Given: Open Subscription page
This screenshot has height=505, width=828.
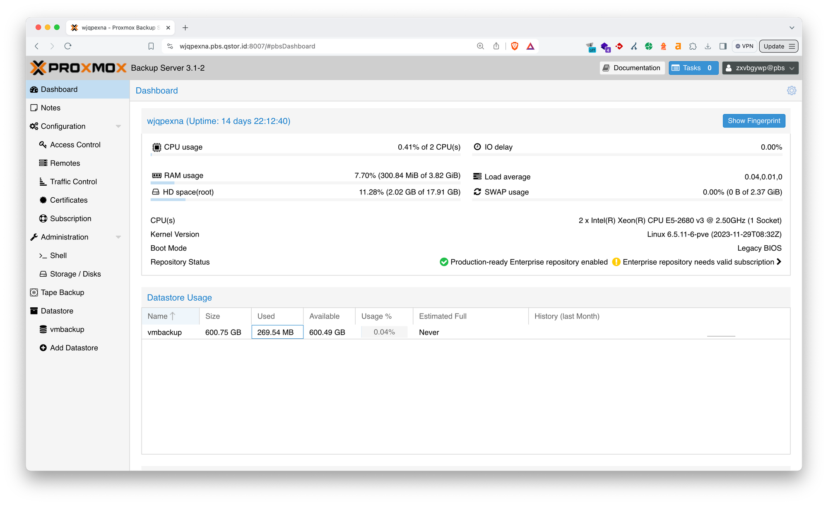Looking at the screenshot, I should tap(78, 218).
